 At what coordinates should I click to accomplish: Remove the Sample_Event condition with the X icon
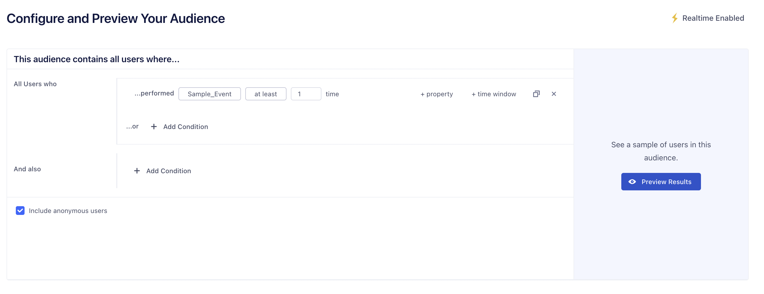point(554,94)
